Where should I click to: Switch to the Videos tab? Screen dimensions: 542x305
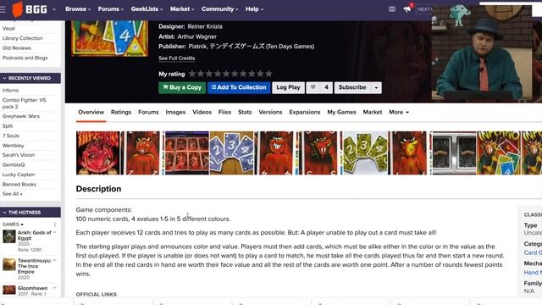(202, 113)
